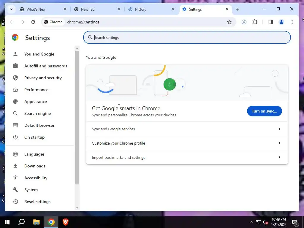
Task: Click the sidebar scroll up arrow
Action: click(x=77, y=48)
